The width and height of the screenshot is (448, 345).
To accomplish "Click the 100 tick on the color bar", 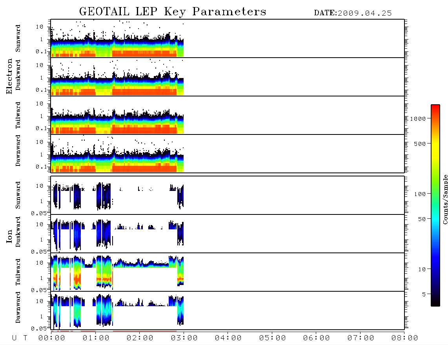I will point(420,194).
